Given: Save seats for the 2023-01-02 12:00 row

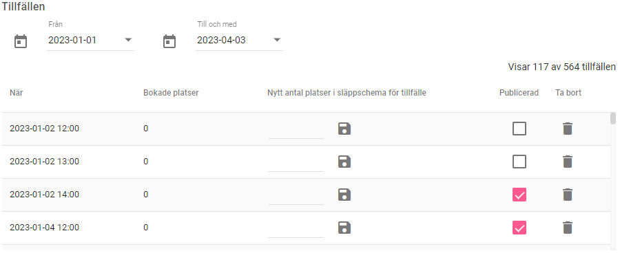Looking at the screenshot, I should tap(344, 129).
